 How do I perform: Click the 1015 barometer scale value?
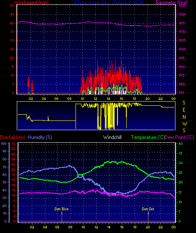(x=182, y=23)
